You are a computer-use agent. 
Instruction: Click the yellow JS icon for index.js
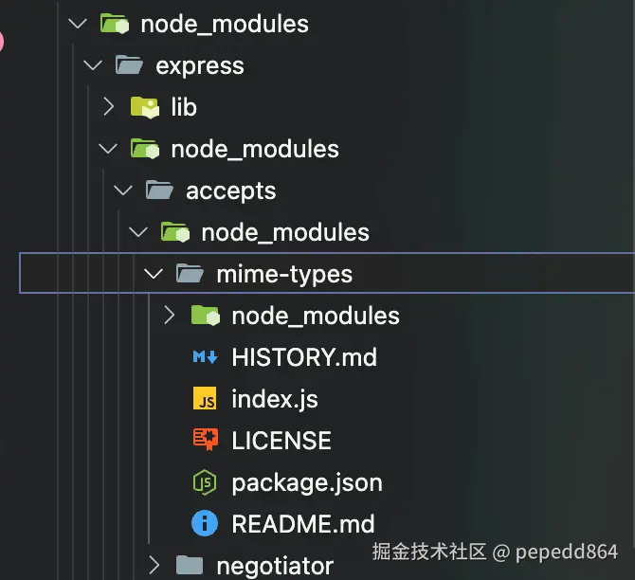tap(205, 399)
